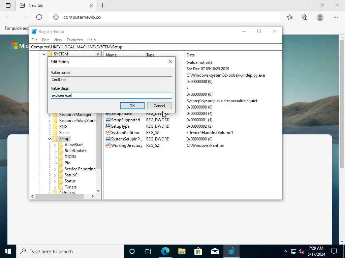345x258 pixels.
Task: Select the Timers key
Action: click(70, 187)
